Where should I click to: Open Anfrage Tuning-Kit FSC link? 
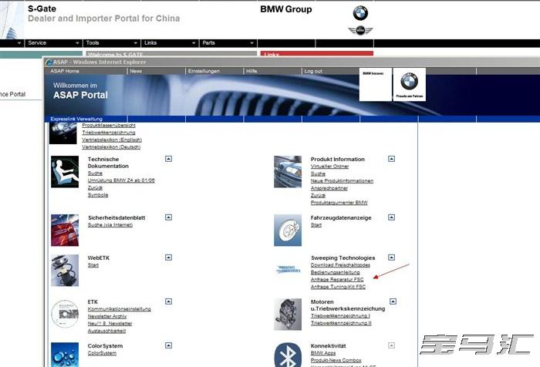(338, 287)
